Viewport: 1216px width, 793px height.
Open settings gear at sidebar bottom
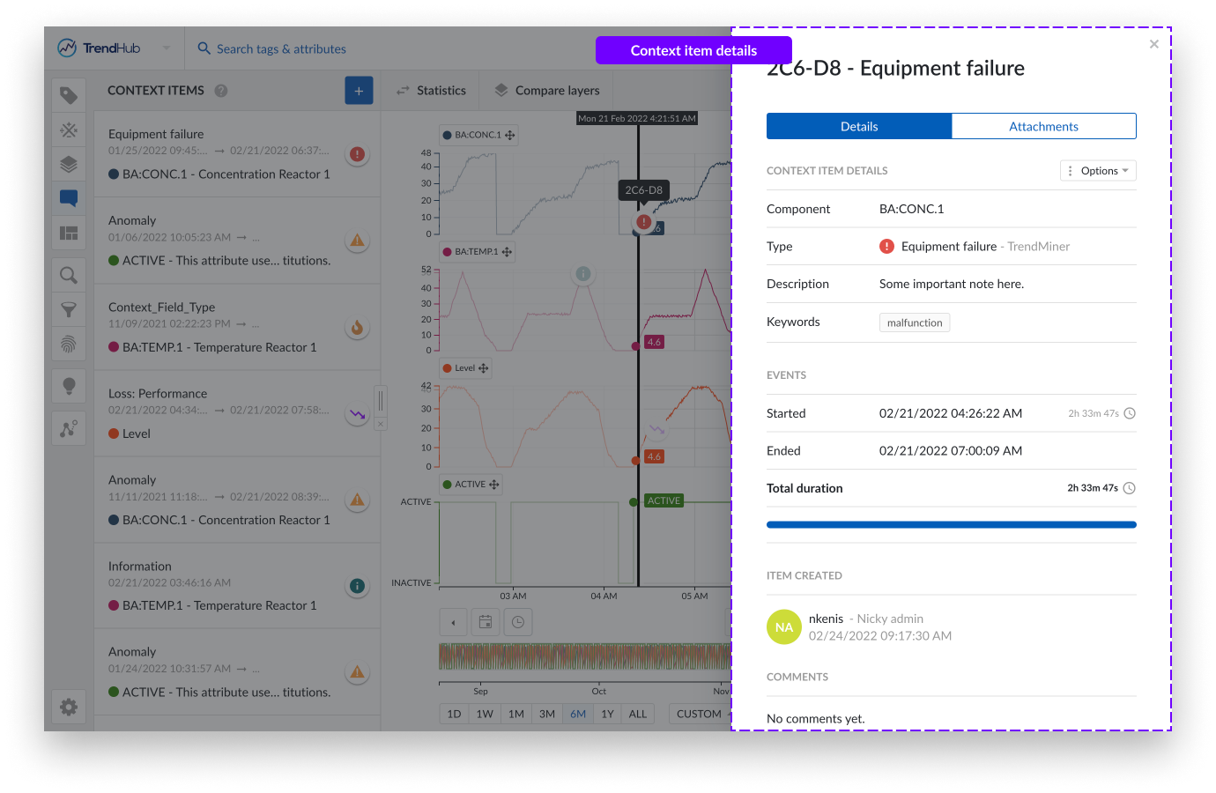69,707
